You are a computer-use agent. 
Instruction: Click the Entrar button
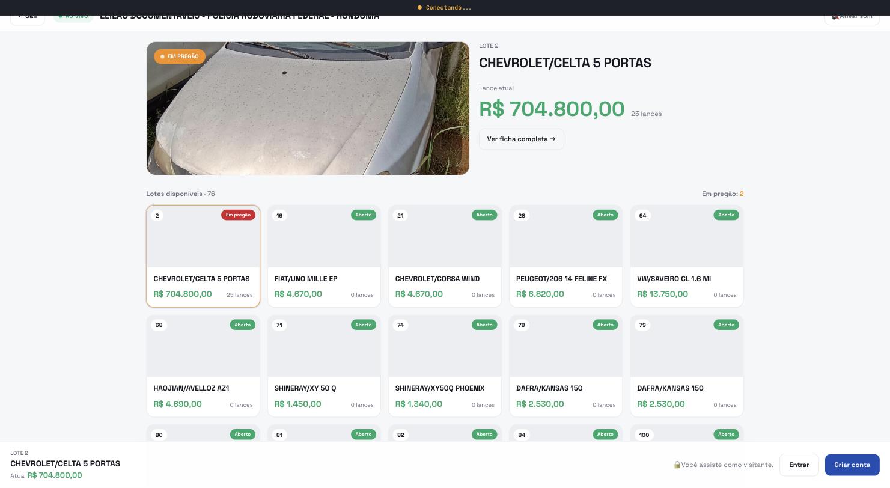coord(799,465)
